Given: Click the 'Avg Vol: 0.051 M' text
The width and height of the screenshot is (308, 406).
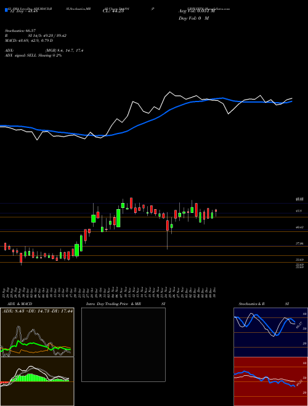Looking at the screenshot, I should click(197, 11).
